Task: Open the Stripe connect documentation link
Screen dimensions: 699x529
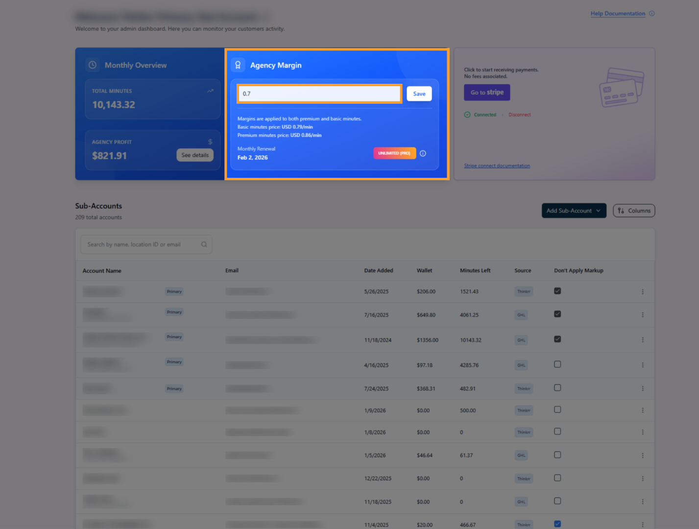Action: click(x=497, y=166)
